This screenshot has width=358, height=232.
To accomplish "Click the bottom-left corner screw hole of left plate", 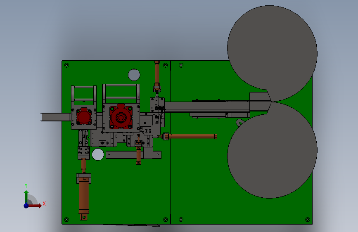I will 66,220.
